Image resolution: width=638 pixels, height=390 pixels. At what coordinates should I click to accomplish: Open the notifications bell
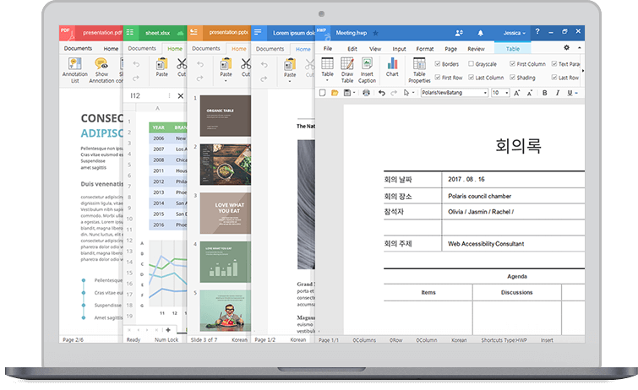tap(481, 33)
